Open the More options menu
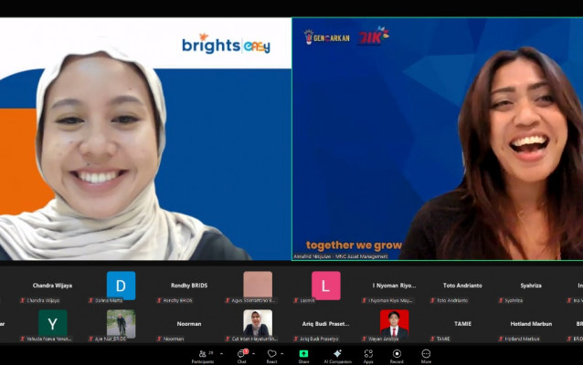 click(x=426, y=356)
